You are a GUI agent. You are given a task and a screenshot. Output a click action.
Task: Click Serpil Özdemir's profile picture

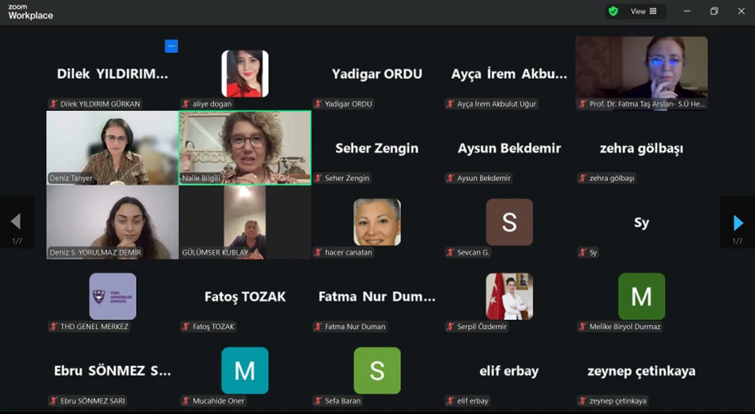[x=510, y=297]
